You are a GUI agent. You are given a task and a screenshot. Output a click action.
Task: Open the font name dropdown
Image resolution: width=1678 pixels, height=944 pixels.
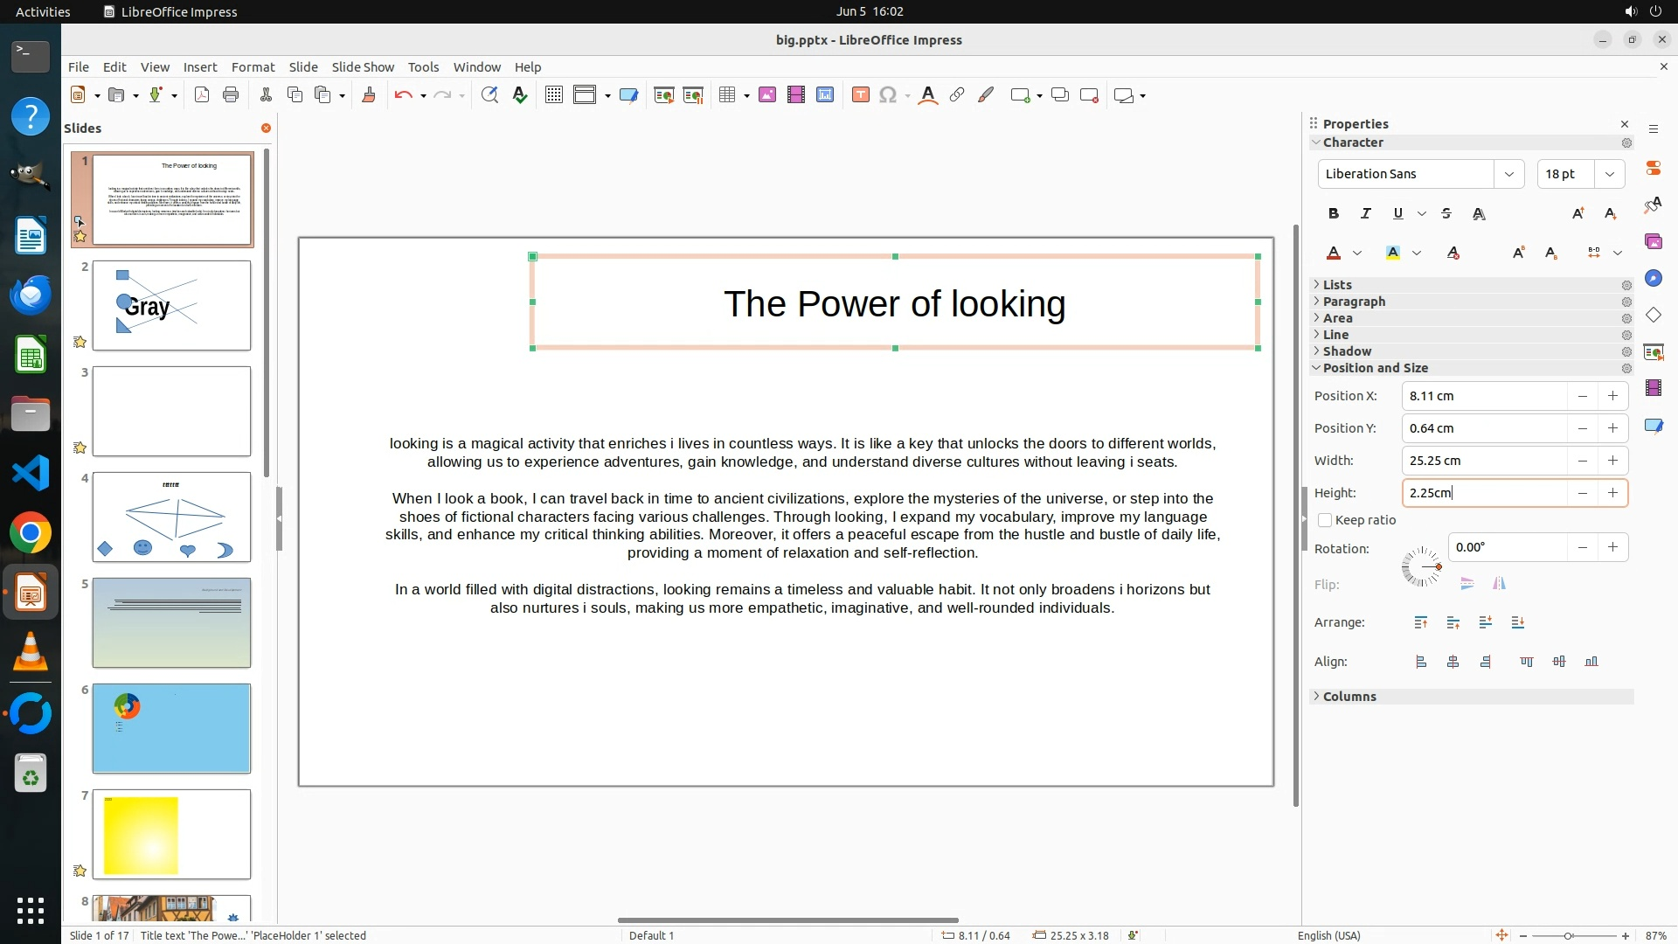pyautogui.click(x=1508, y=174)
